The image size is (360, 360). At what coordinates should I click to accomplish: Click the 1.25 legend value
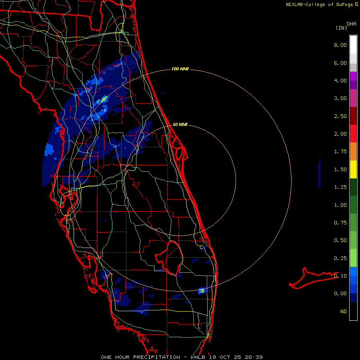coord(340,187)
